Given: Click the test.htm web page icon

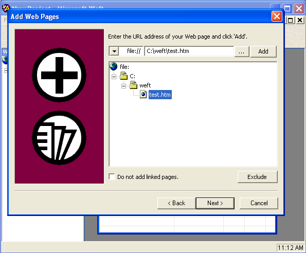Looking at the screenshot, I should (143, 95).
